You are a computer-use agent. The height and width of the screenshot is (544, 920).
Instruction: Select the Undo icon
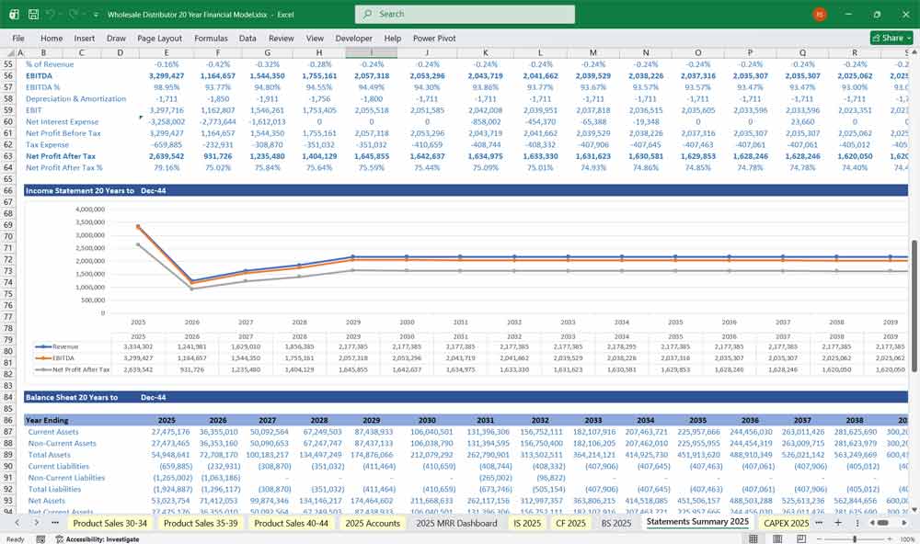pos(51,15)
